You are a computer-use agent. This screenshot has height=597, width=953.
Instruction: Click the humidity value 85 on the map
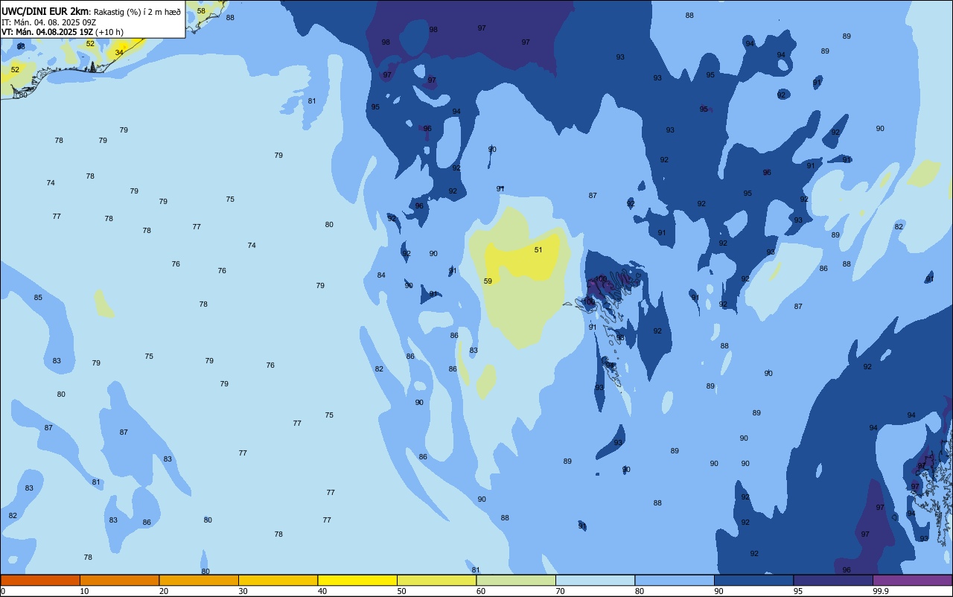[38, 297]
